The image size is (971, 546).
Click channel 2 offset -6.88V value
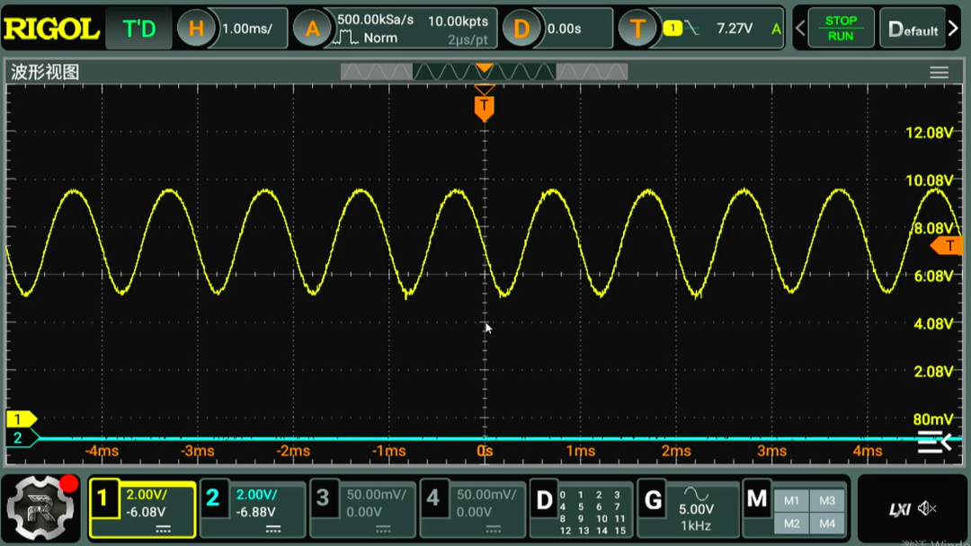click(x=255, y=512)
